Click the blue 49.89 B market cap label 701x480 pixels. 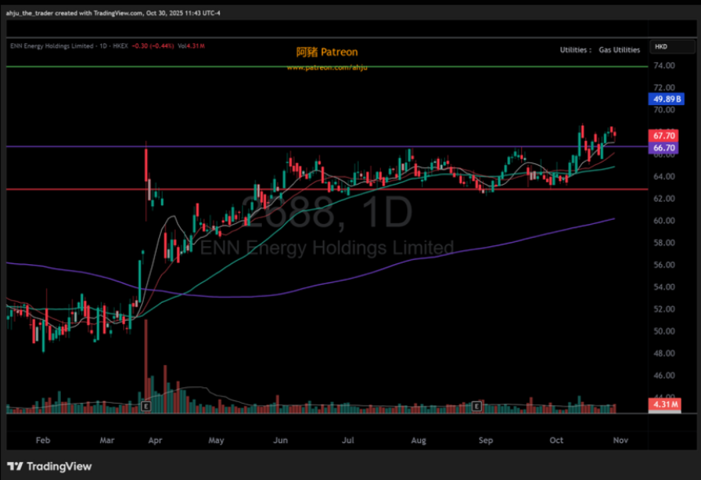click(666, 99)
